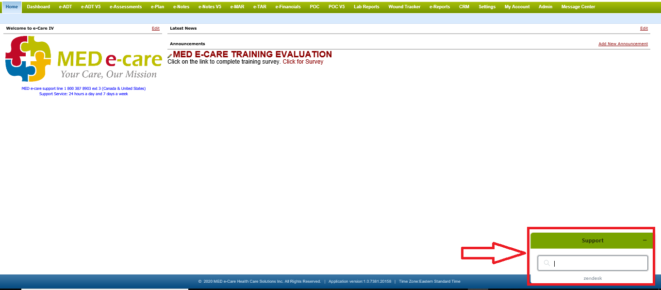Viewport: 661px width, 290px height.
Task: Minimize the Support widget
Action: 644,240
